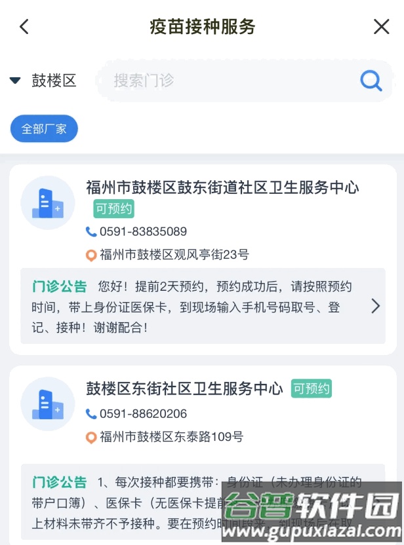
Task: Tap 可预约 tag on 鼓东街道 clinic
Action: 113,209
